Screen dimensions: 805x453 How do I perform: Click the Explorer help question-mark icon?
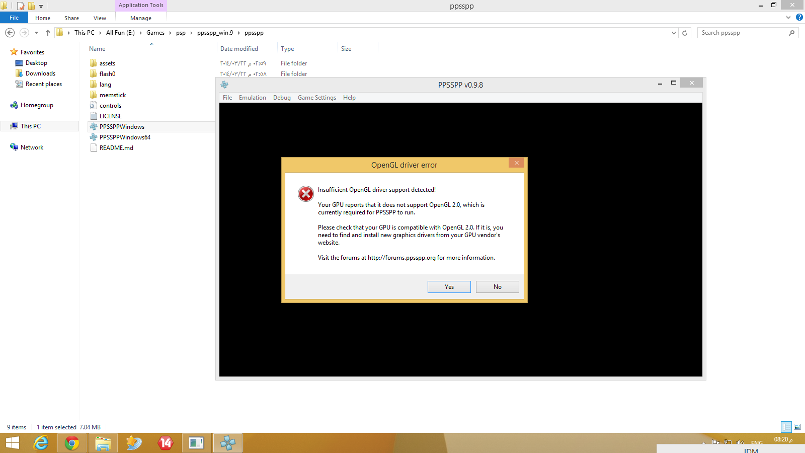coord(799,18)
